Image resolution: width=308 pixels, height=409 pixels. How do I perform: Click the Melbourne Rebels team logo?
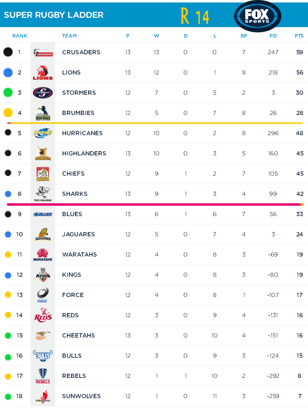coord(43,376)
